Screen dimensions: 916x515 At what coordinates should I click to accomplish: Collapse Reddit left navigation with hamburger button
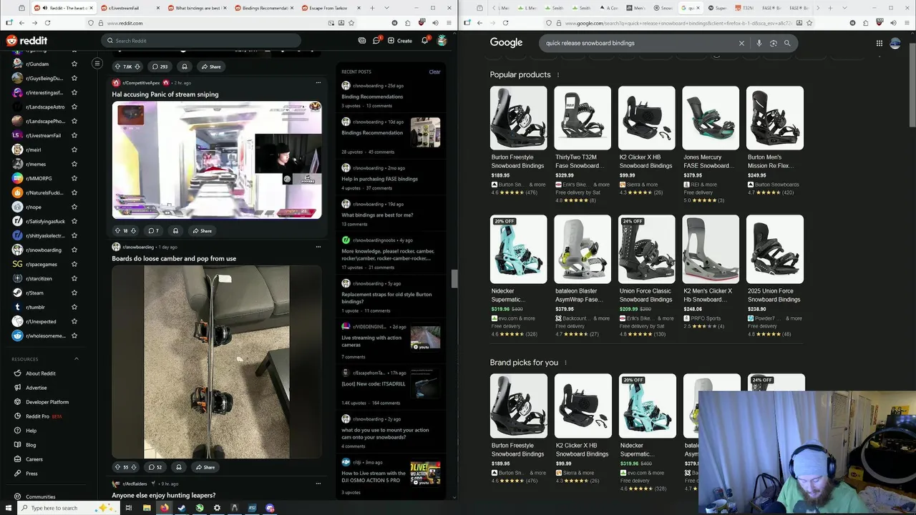point(97,64)
